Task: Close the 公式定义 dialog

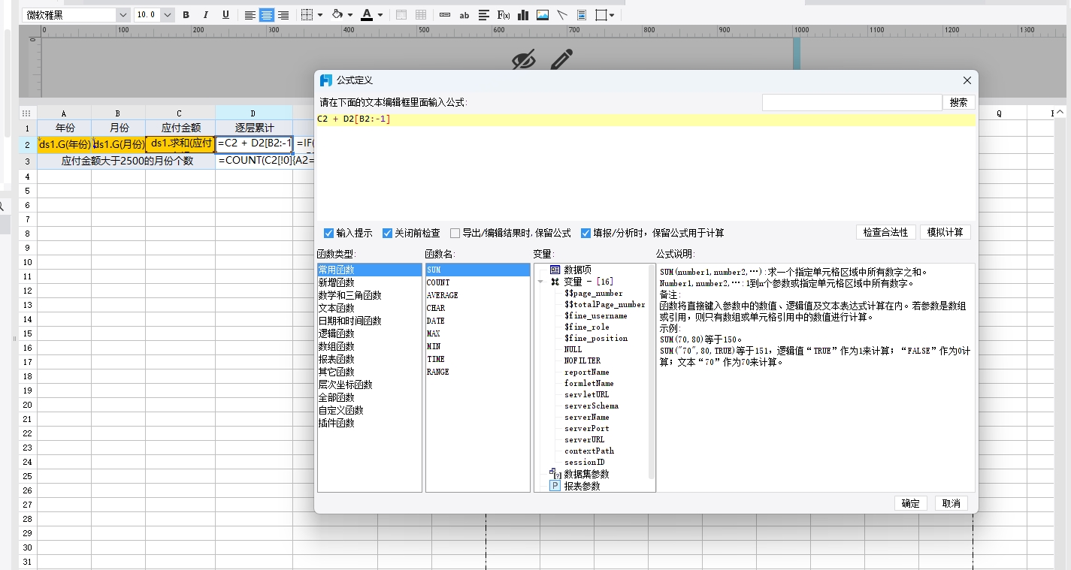Action: (x=967, y=80)
